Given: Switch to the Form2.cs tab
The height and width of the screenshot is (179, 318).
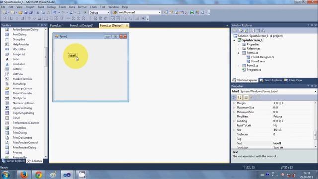Looking at the screenshot, I should tap(56, 25).
